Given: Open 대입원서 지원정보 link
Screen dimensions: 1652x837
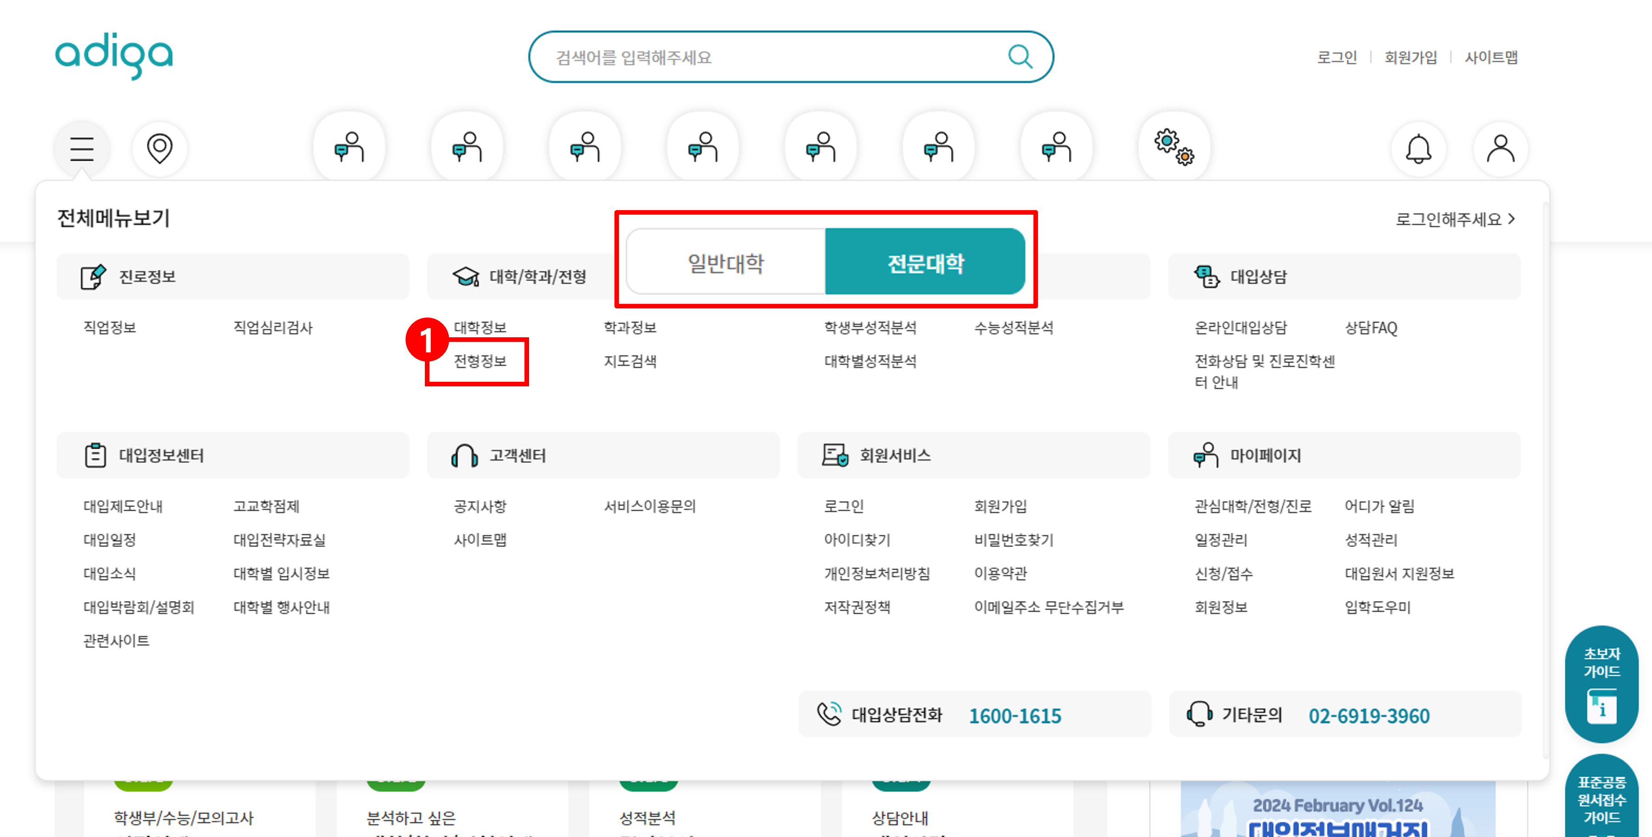Looking at the screenshot, I should tap(1399, 574).
